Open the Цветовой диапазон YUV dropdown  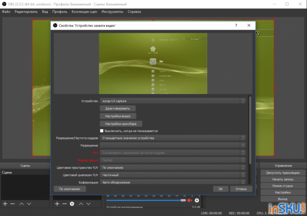coord(172,175)
